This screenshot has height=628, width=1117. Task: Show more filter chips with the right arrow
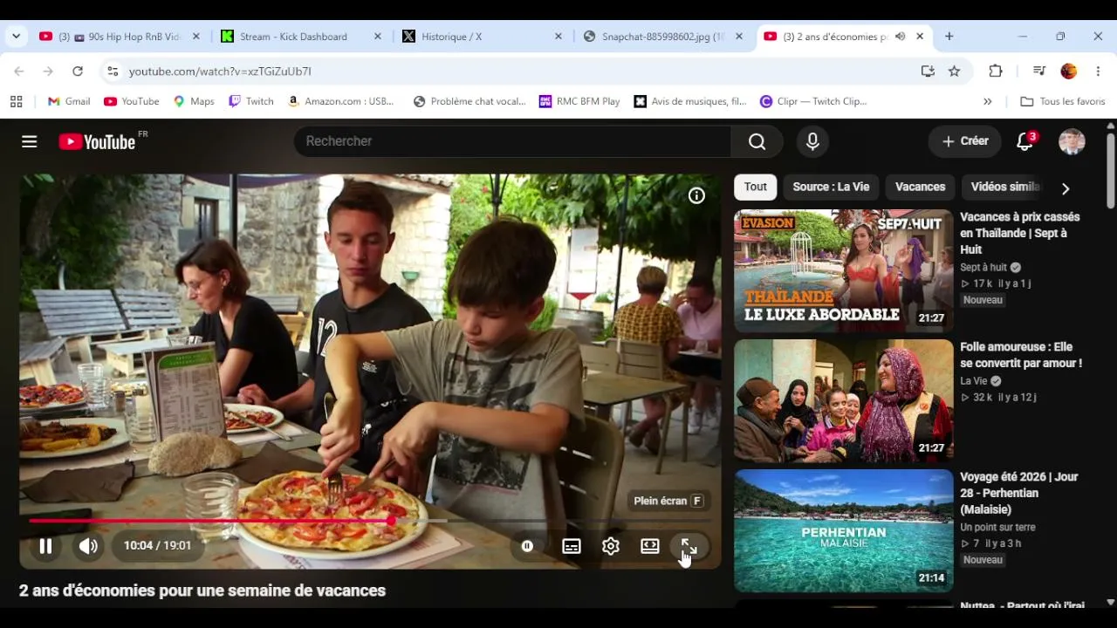coord(1065,188)
